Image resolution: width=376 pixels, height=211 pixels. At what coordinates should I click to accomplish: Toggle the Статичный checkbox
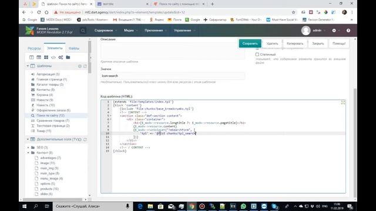(257, 55)
